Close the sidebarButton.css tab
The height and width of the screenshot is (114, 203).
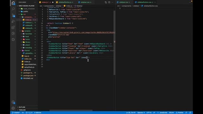click(x=155, y=2)
